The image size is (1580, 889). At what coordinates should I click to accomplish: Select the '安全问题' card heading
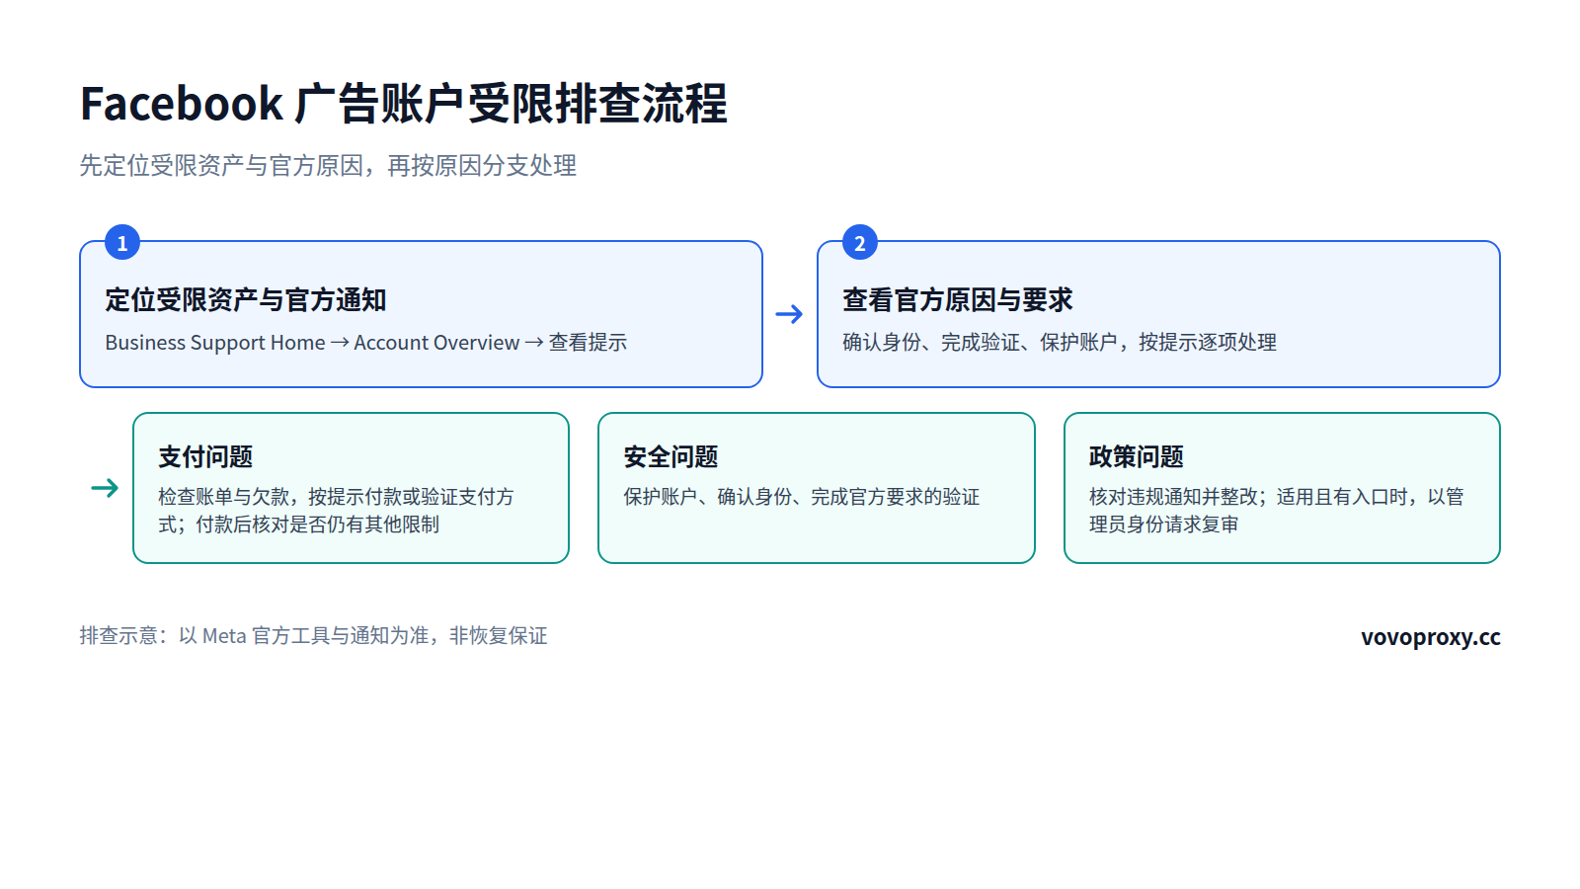[671, 457]
